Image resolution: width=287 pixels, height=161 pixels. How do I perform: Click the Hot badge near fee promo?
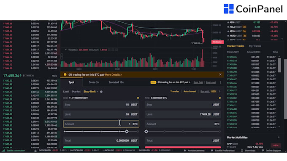click(153, 82)
